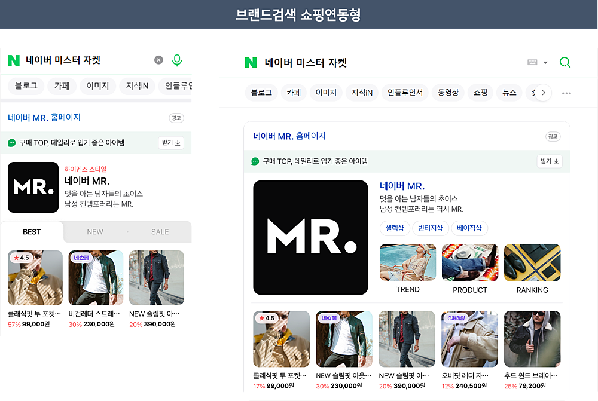The width and height of the screenshot is (598, 401).
Task: Select the 지식iN tab in mobile view
Action: click(x=137, y=86)
